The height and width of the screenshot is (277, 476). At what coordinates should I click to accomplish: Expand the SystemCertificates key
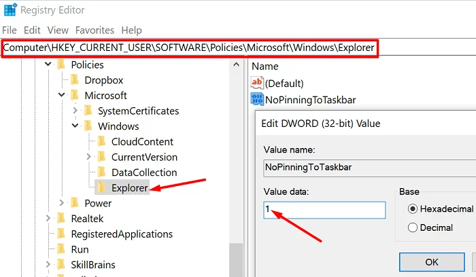(x=75, y=111)
